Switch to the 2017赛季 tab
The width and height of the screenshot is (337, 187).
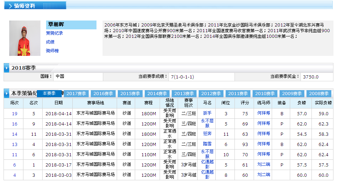coord(77,94)
